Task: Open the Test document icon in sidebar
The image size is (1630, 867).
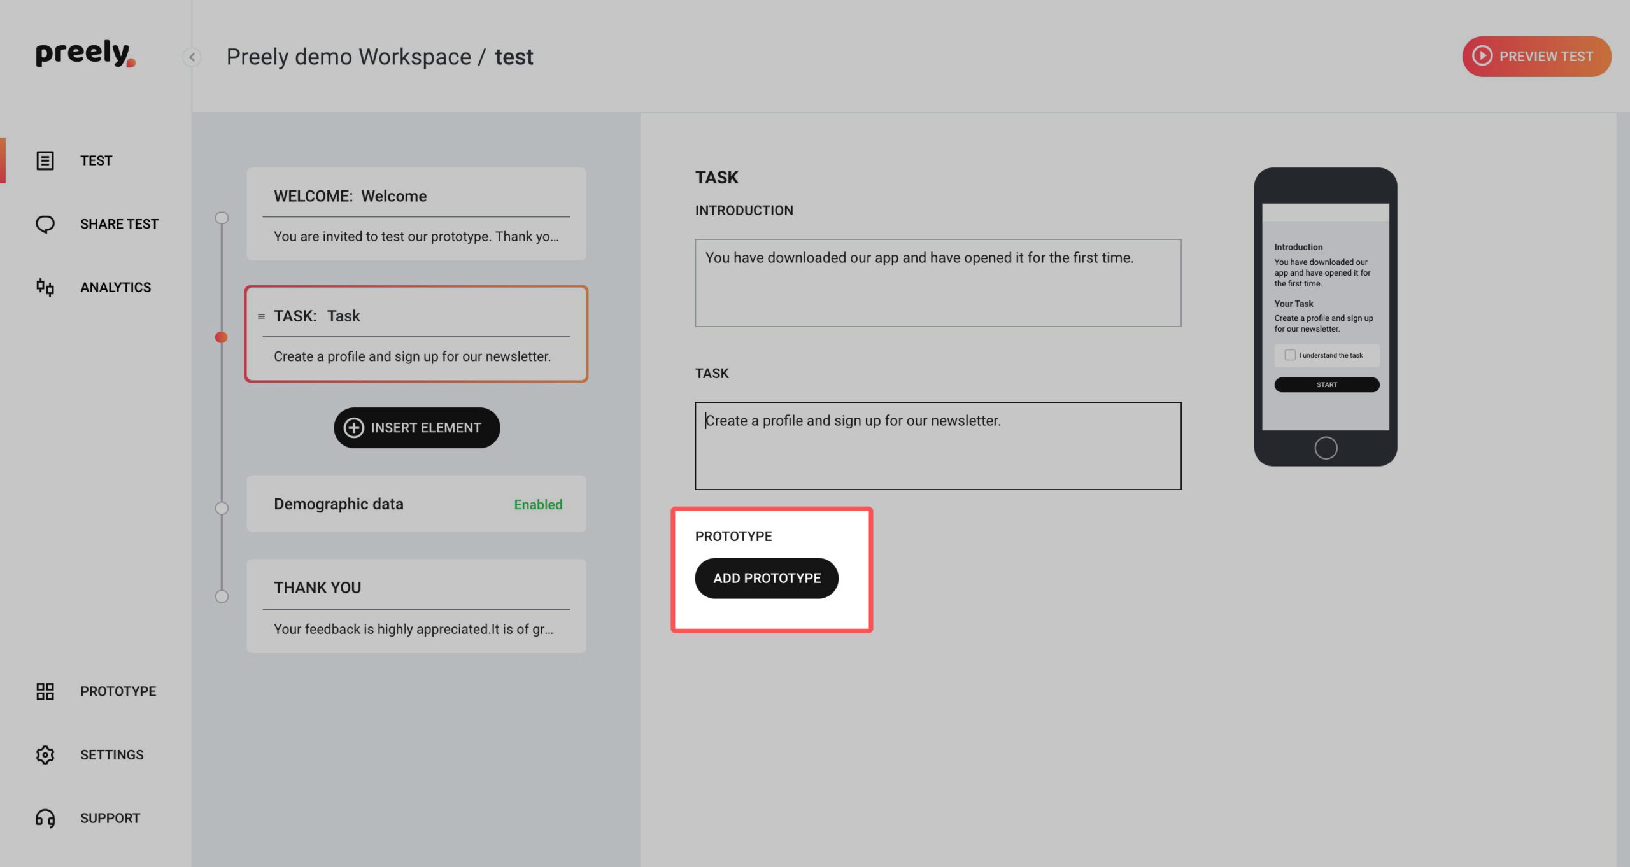Action: (x=45, y=160)
